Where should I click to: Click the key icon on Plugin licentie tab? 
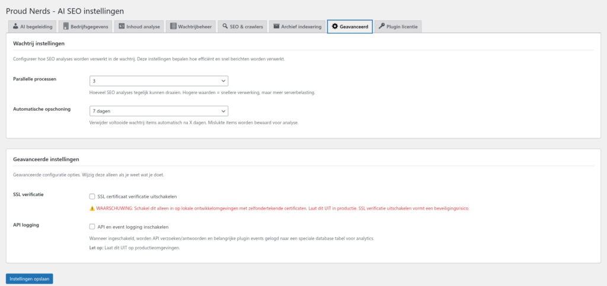[381, 27]
